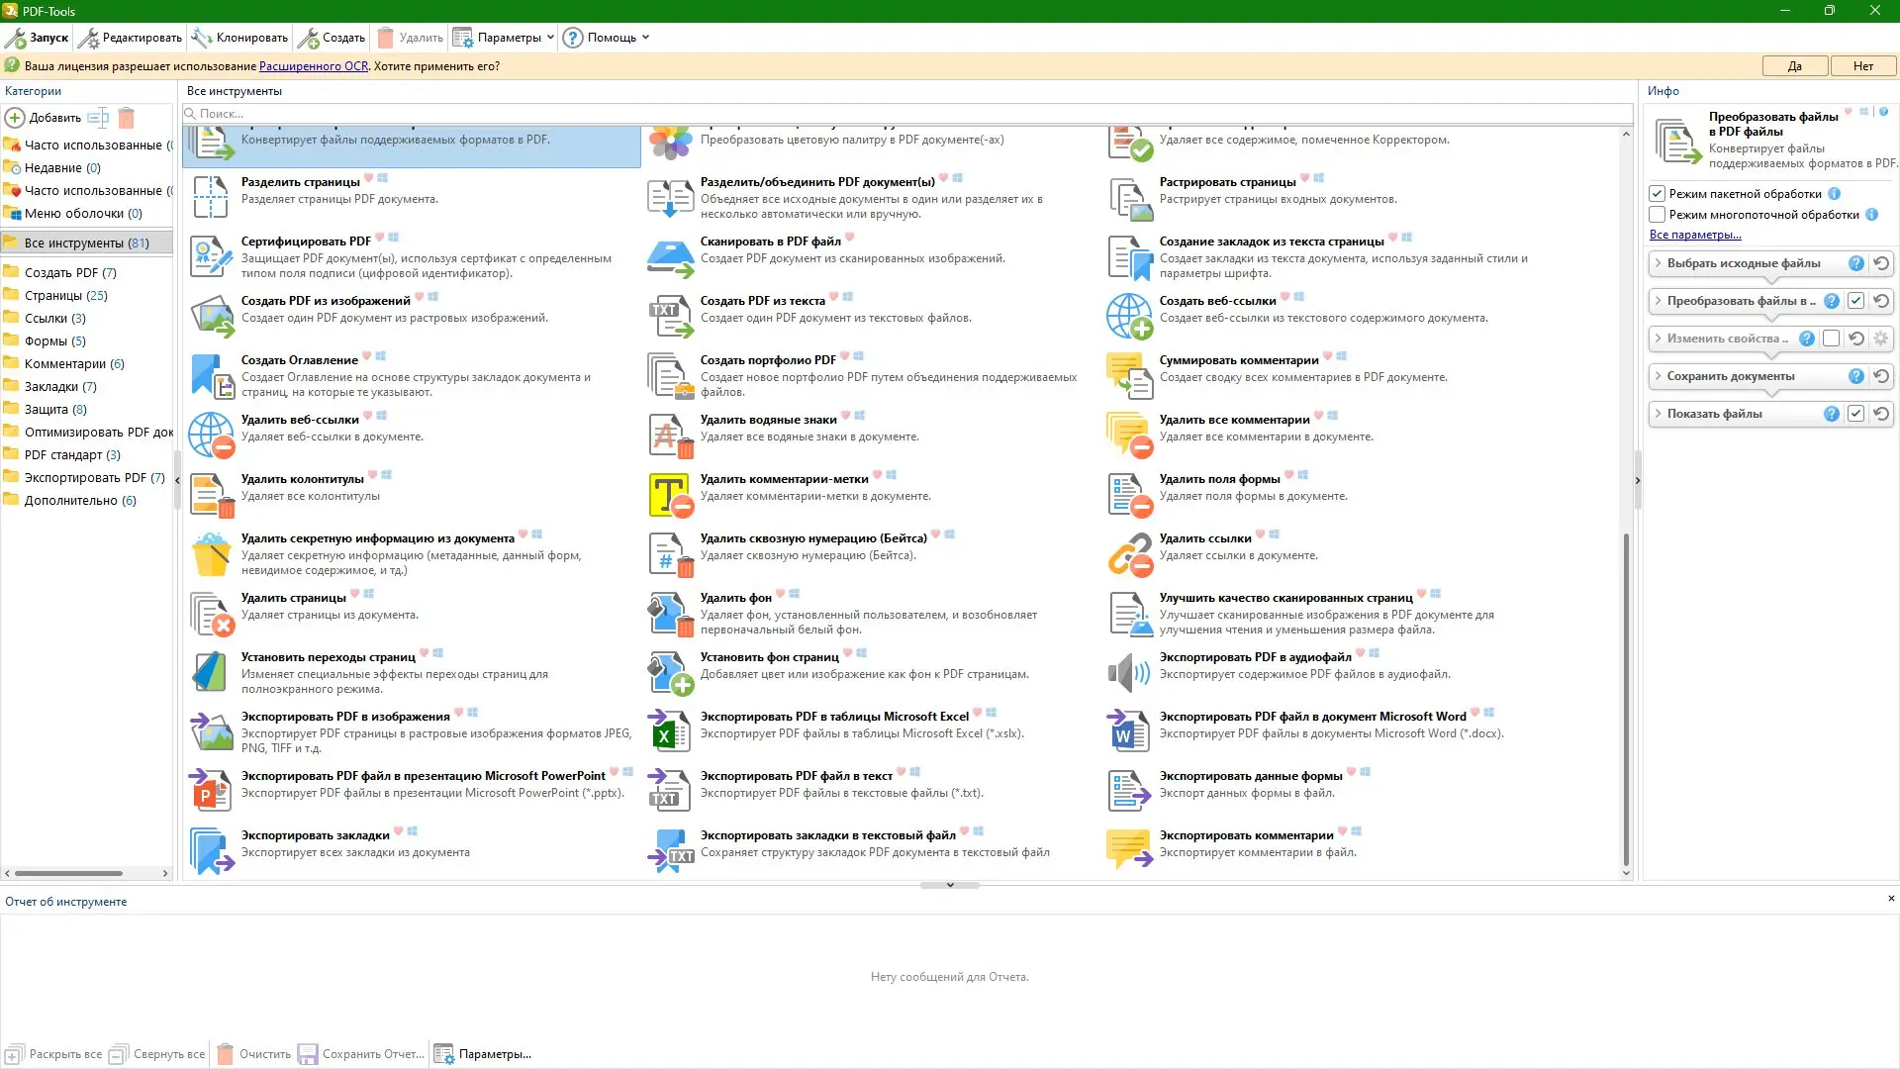Click the Export PDF to Excel tool icon
Screen dimensions: 1900x1069
pos(669,731)
